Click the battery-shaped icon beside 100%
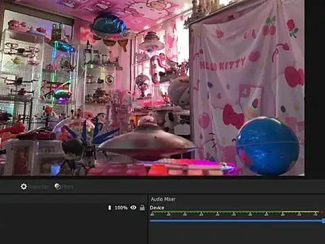 110,207
